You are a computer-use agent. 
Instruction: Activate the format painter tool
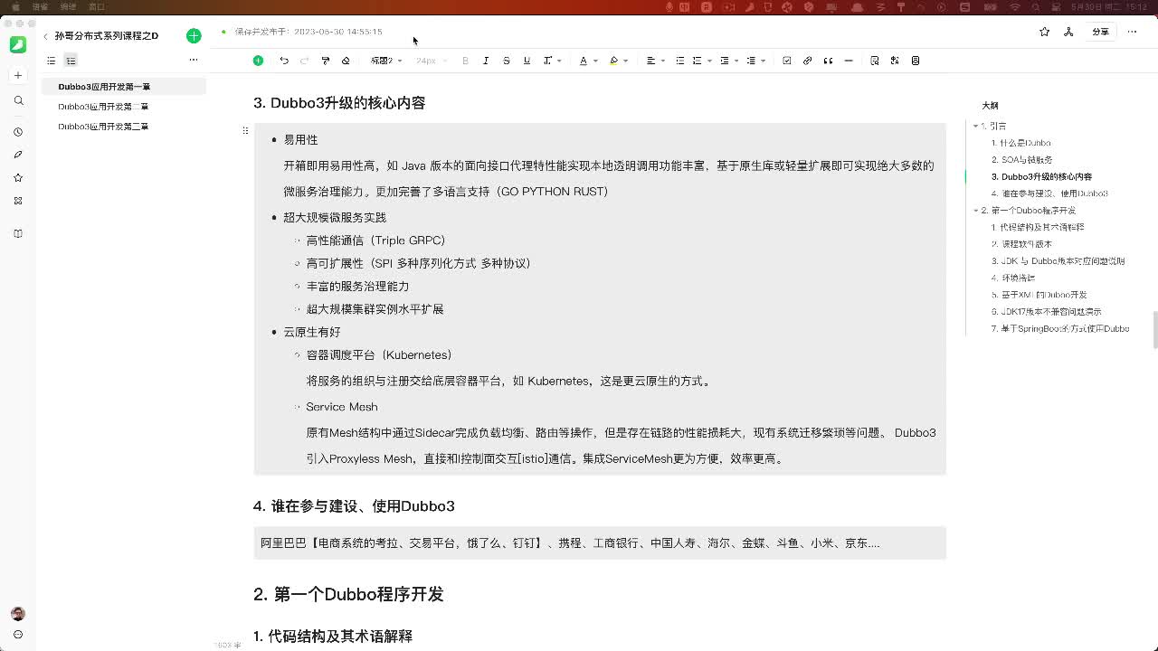[326, 61]
